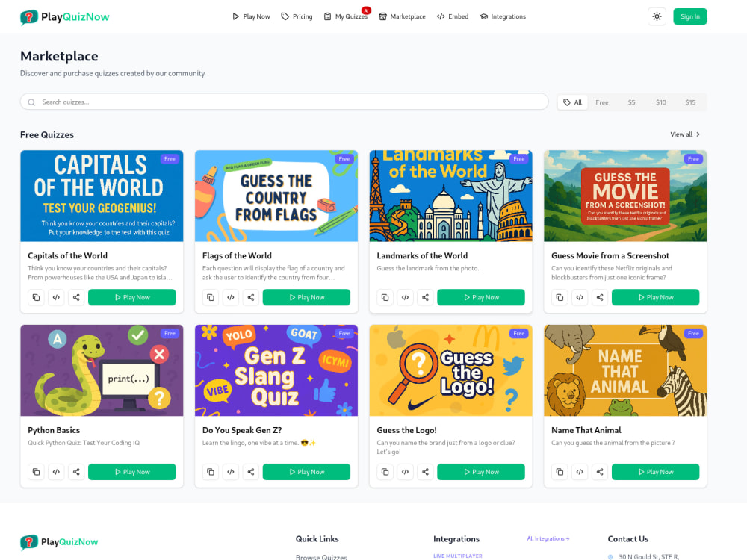Image resolution: width=747 pixels, height=560 pixels.
Task: Open embed code for Gen Z quiz
Action: 231,472
